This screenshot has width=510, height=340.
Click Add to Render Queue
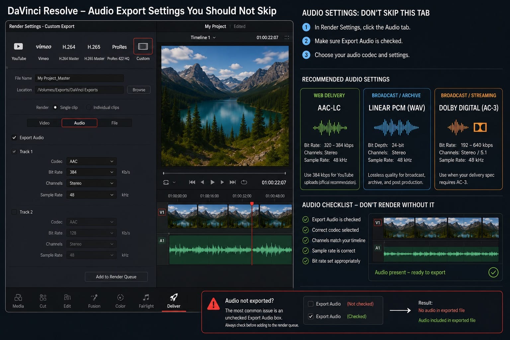pyautogui.click(x=116, y=277)
